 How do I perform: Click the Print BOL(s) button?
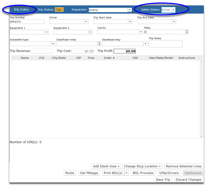coord(113,173)
